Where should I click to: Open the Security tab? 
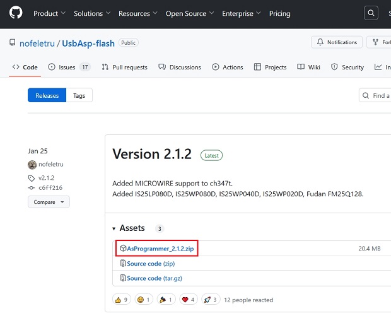pyautogui.click(x=347, y=68)
